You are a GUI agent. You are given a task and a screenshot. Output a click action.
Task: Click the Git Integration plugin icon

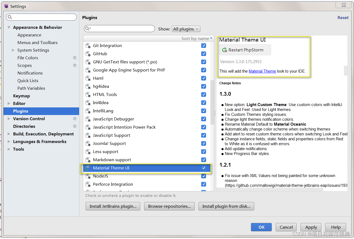(x=88, y=46)
